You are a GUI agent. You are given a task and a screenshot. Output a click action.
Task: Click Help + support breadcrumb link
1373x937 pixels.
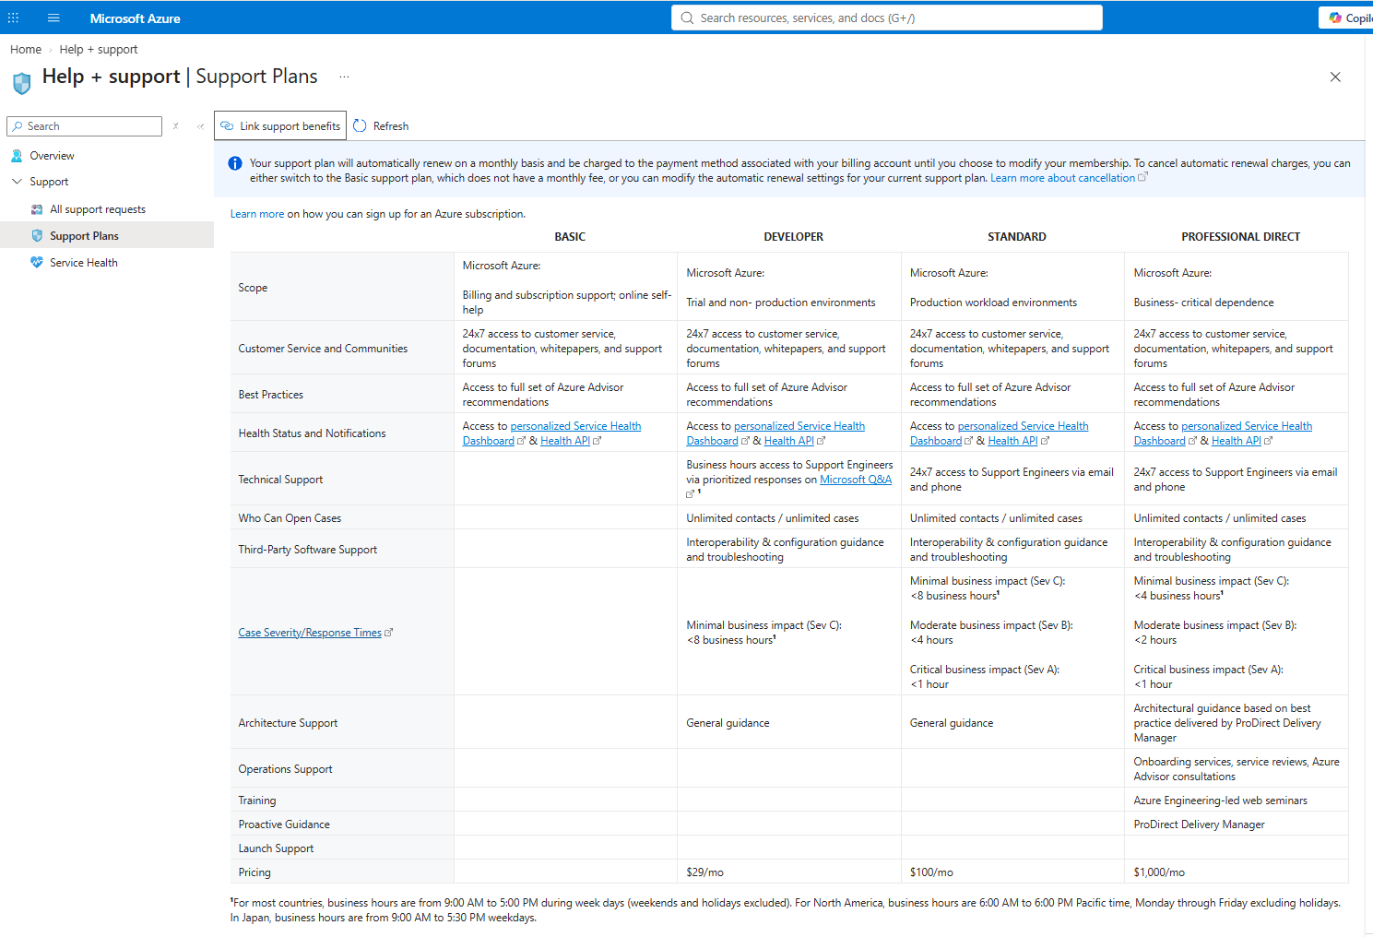(99, 50)
